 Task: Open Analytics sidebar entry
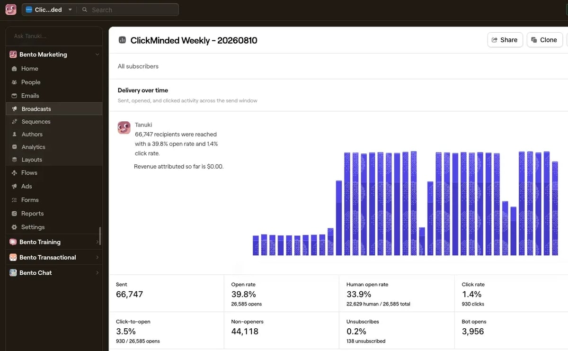click(x=54, y=147)
